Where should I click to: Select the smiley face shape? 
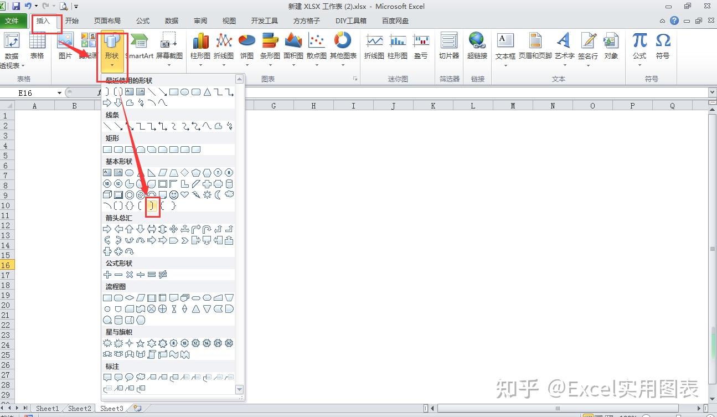click(x=174, y=195)
